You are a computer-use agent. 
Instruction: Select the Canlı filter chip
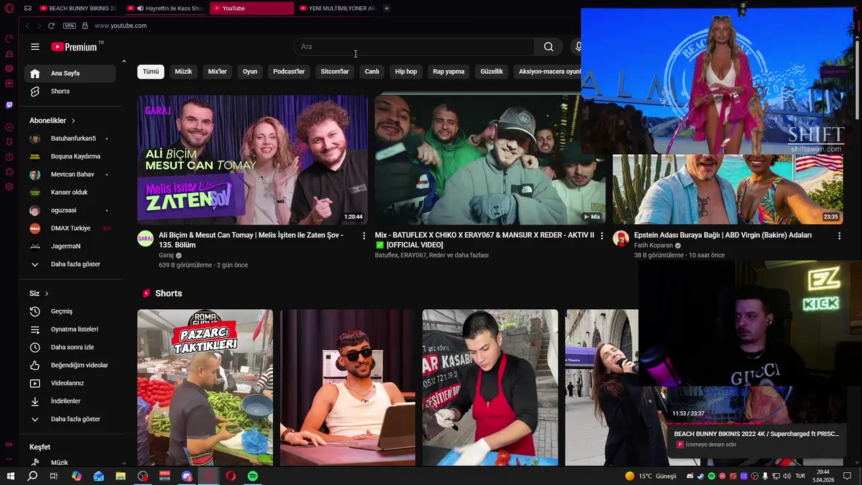click(x=372, y=71)
